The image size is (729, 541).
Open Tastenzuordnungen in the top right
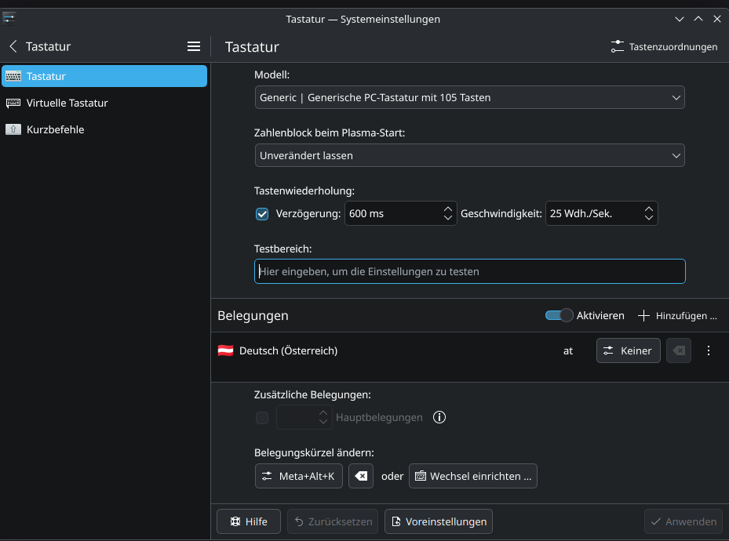[x=664, y=46]
